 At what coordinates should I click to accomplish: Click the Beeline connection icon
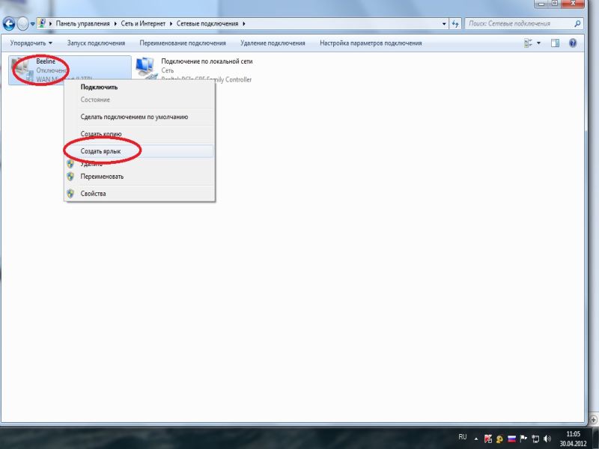click(x=22, y=69)
